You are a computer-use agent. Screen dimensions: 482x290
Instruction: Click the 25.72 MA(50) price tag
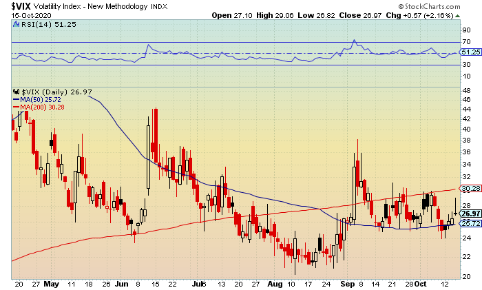tap(471, 224)
